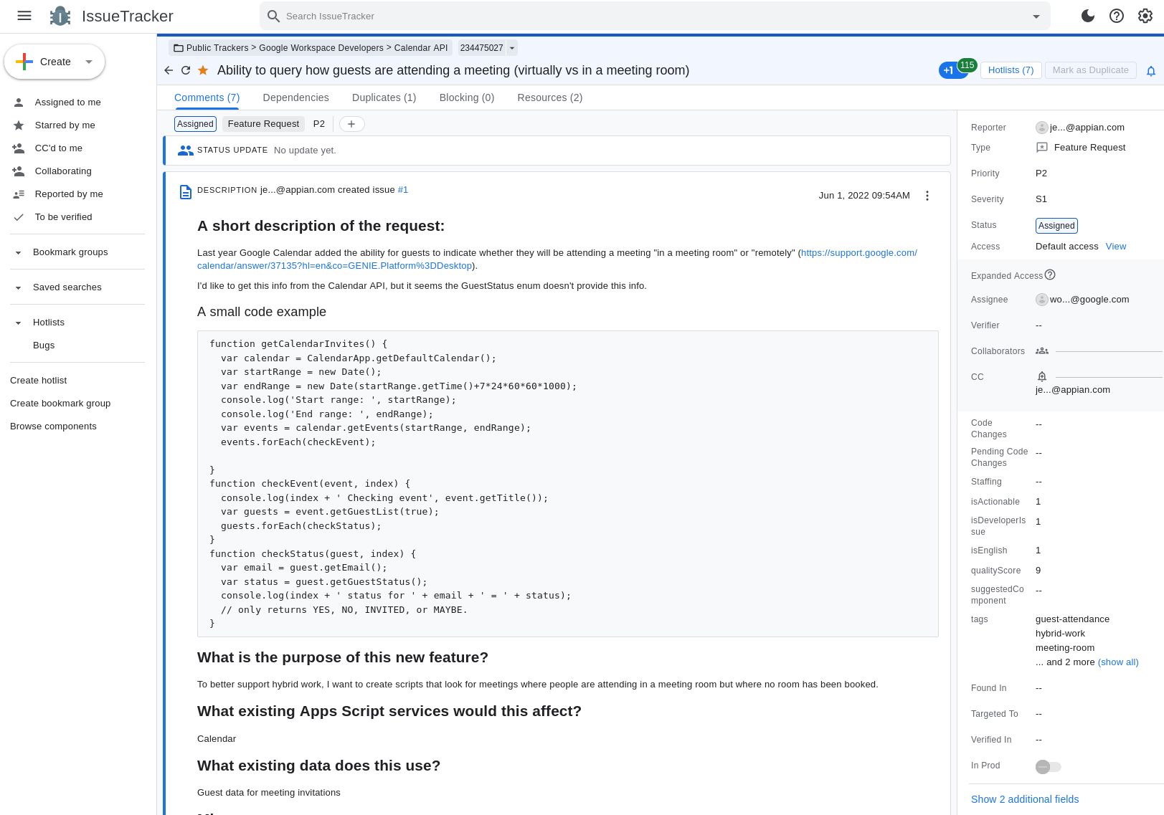Click the add CC person icon
This screenshot has width=1164, height=815.
[x=1041, y=376]
